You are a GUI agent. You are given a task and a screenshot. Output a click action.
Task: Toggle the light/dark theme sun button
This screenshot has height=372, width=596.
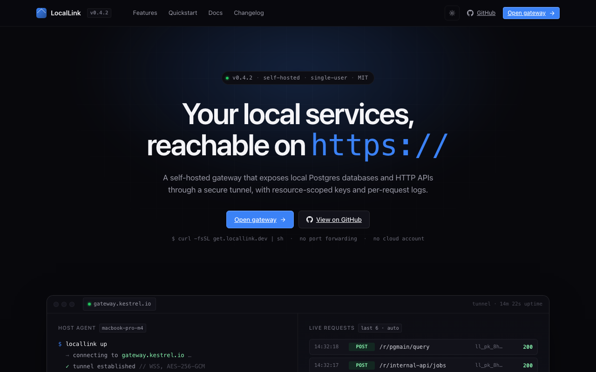[452, 13]
